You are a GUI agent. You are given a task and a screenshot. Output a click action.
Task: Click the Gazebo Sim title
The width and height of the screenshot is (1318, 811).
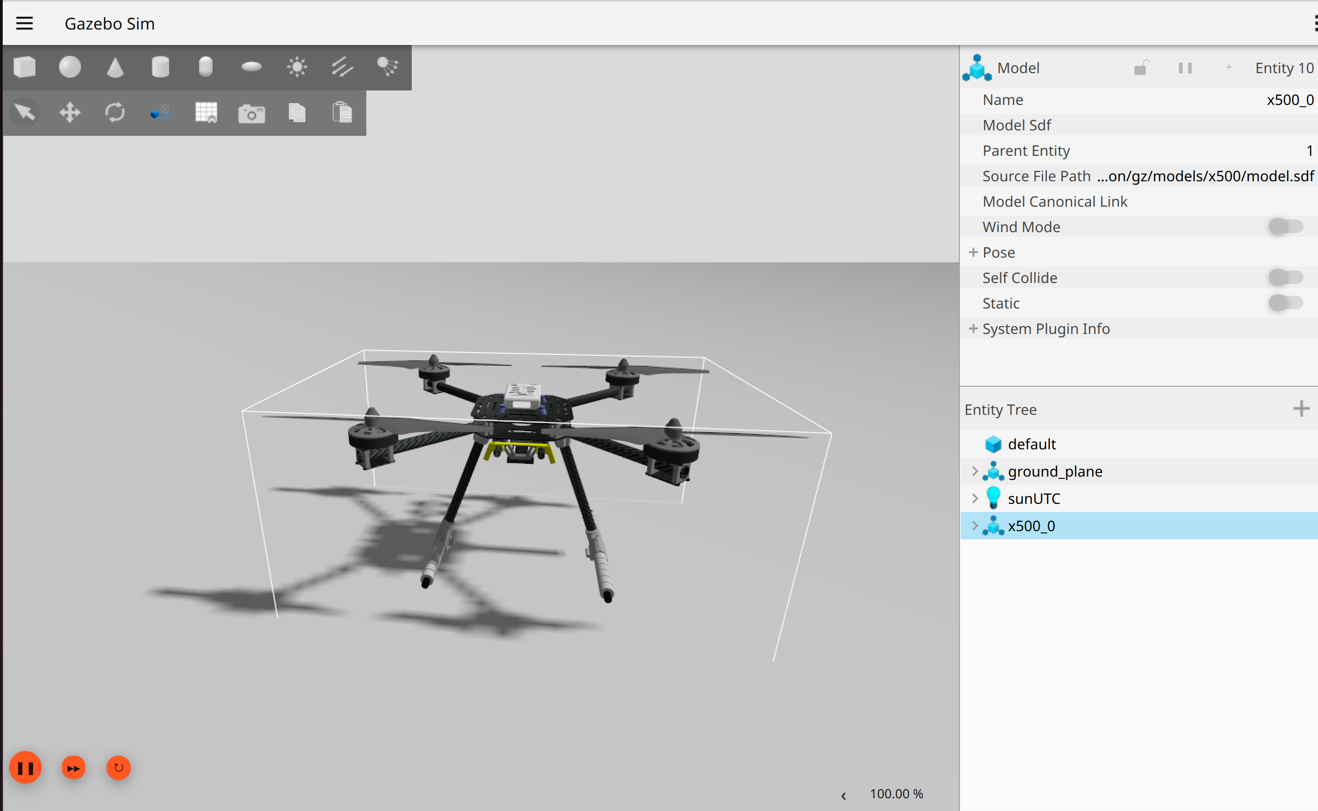[x=110, y=24]
